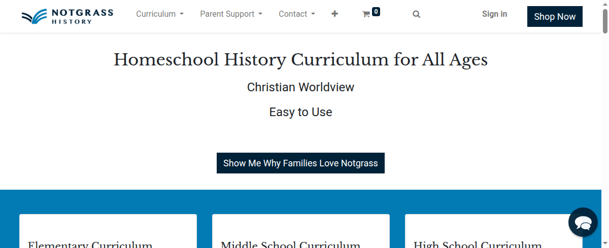Select the High School Curriculum card
Image resolution: width=609 pixels, height=248 pixels.
(x=494, y=232)
